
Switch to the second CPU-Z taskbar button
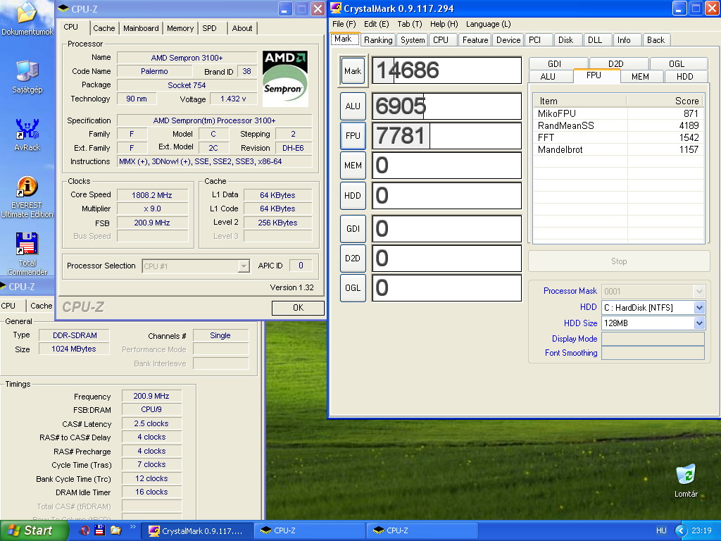422,531
